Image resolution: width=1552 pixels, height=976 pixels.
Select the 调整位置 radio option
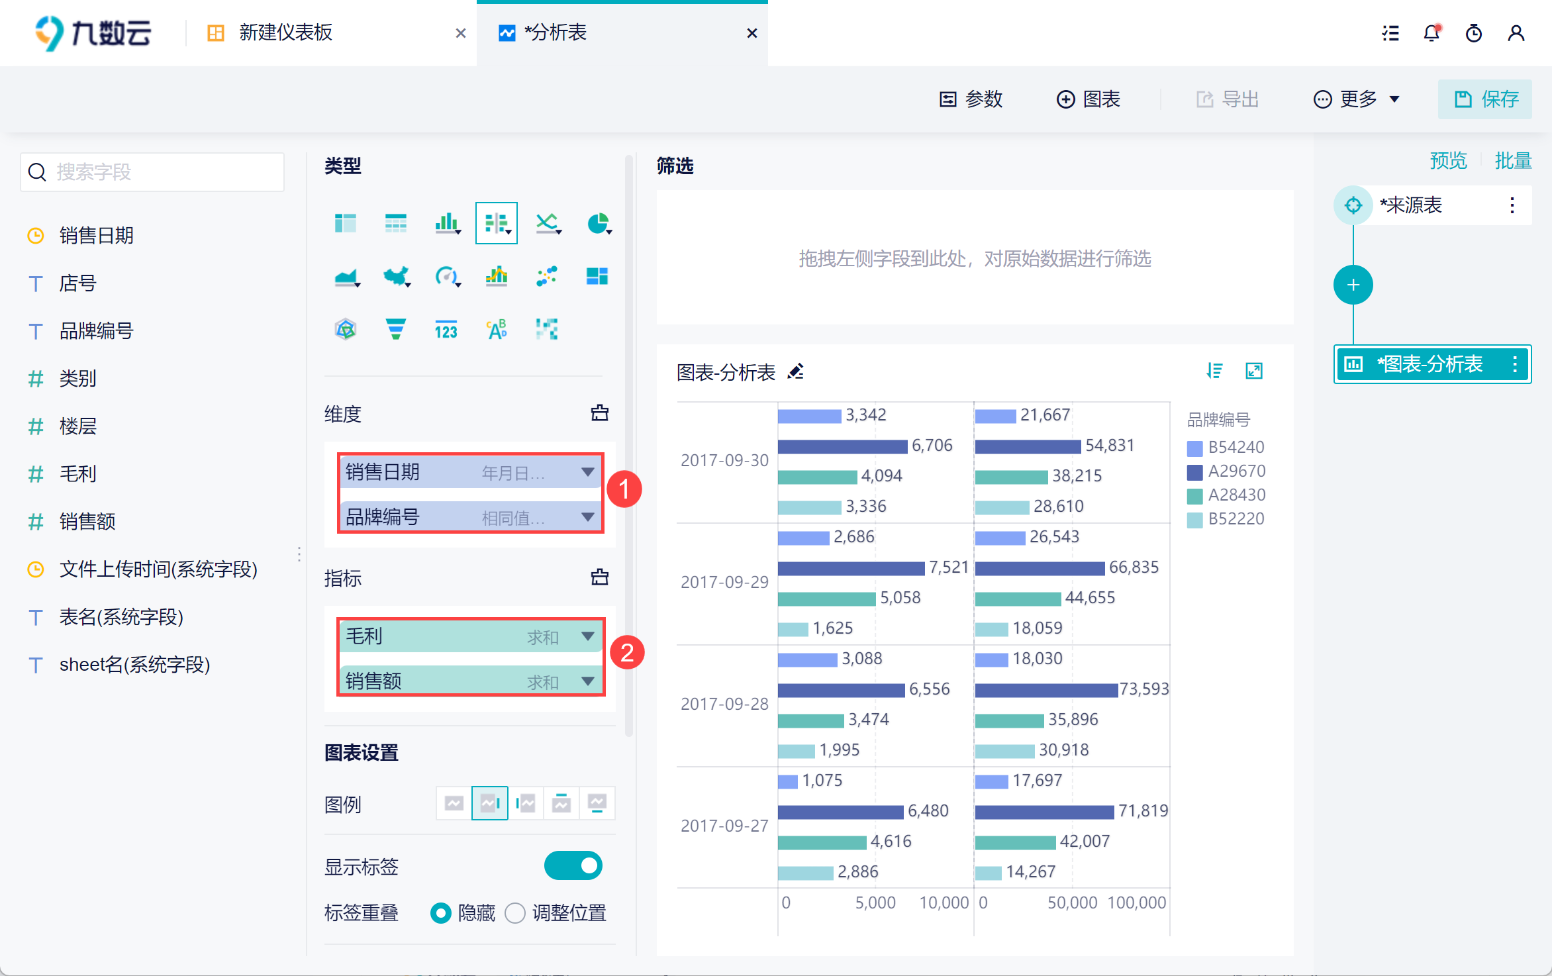point(515,914)
